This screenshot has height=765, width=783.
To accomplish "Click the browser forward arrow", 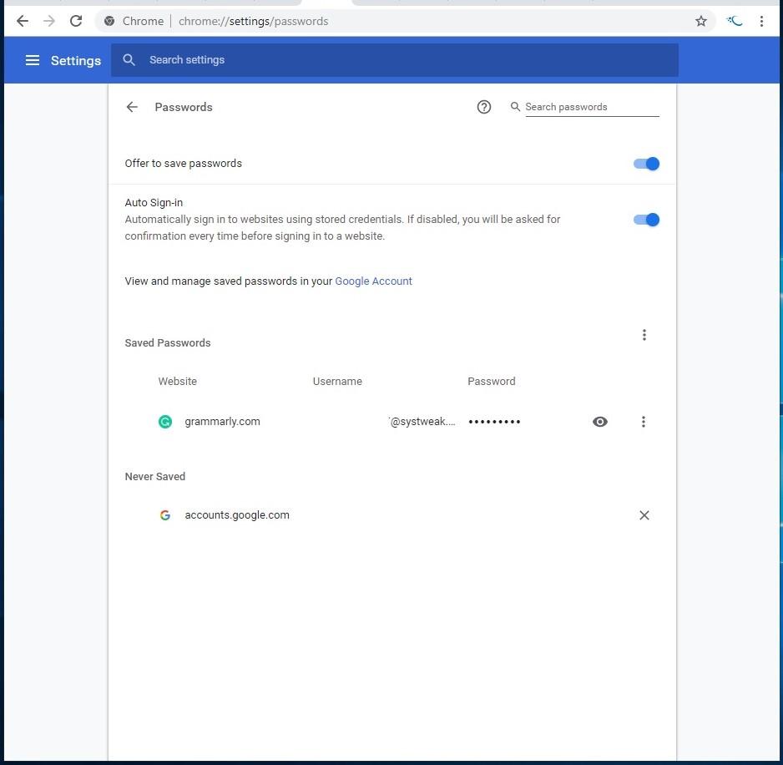I will point(49,21).
